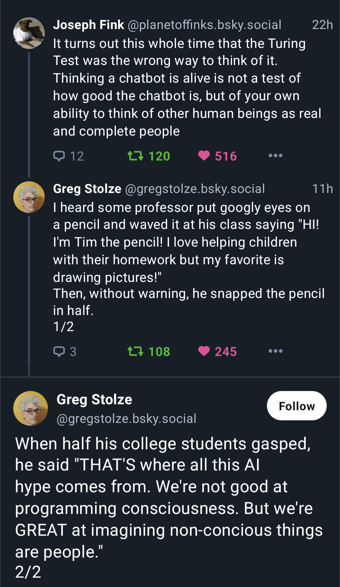Open the Turing Test post text
This screenshot has width=340, height=587.
coord(186,87)
